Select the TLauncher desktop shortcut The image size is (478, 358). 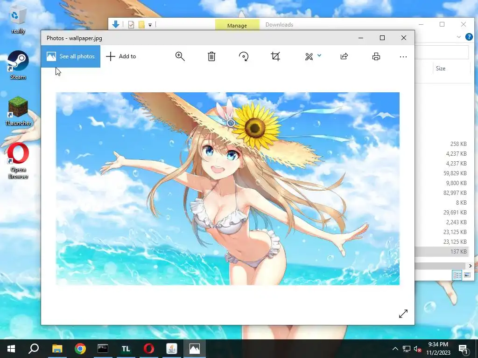click(18, 111)
